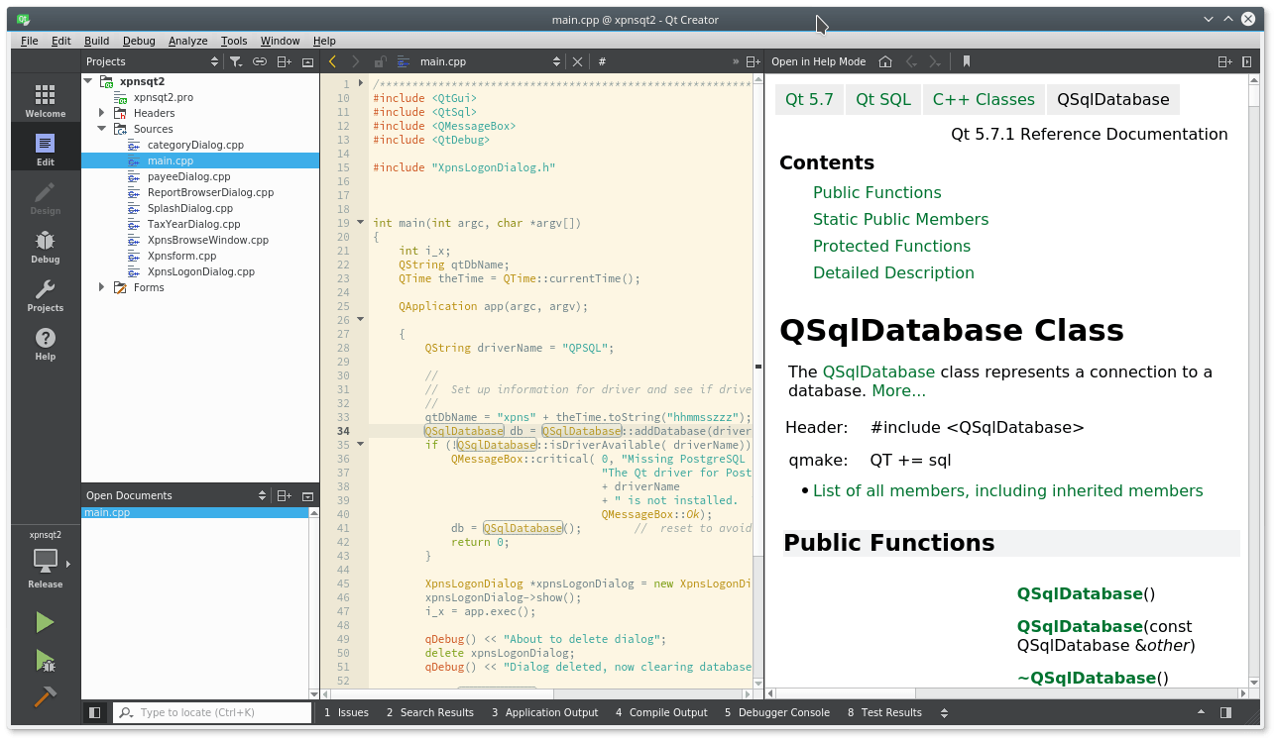This screenshot has height=742, width=1277.
Task: Open the output panes selector arrows
Action: tap(942, 712)
